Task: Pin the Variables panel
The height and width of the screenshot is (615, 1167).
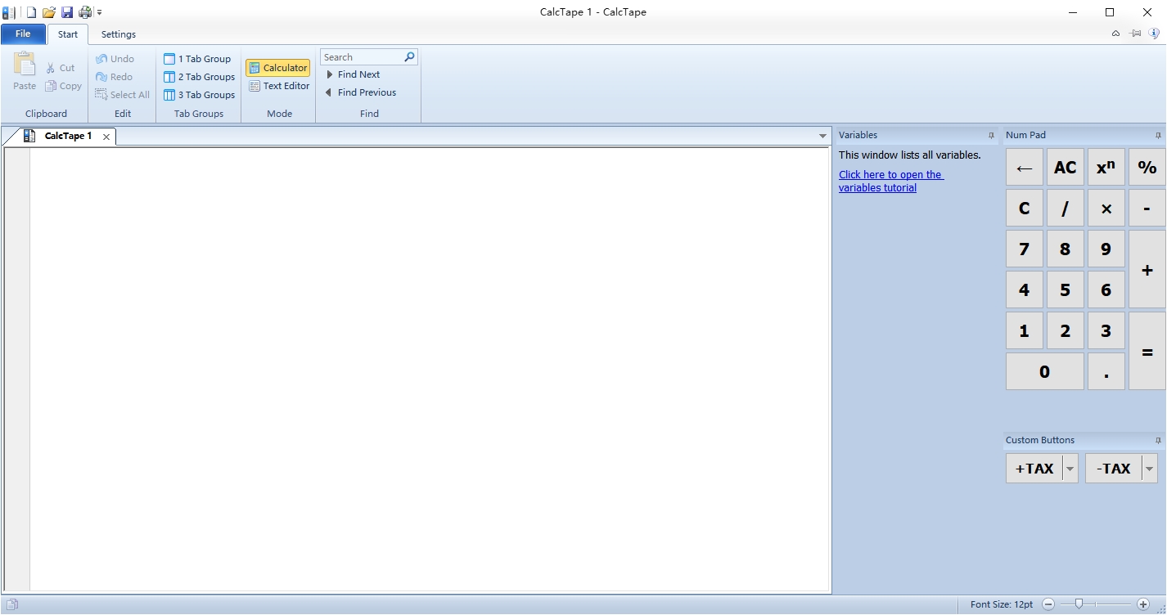Action: (x=991, y=136)
